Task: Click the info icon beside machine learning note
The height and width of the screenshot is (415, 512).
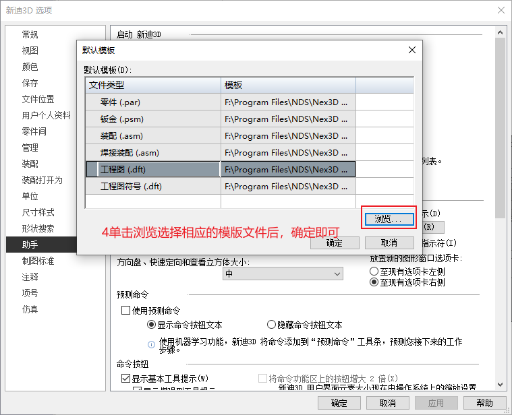Action: [152, 344]
